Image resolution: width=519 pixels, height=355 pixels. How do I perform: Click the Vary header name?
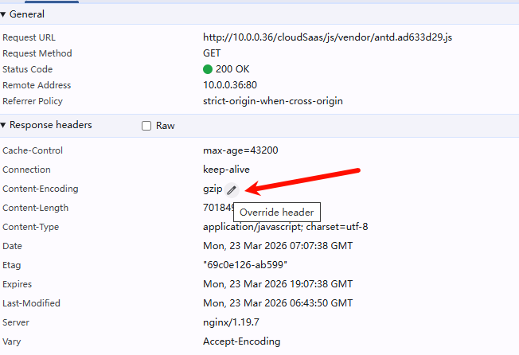(x=12, y=341)
